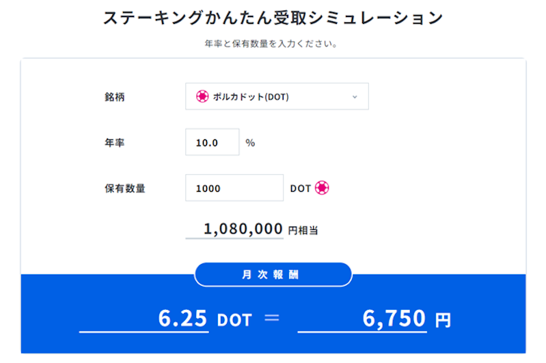The width and height of the screenshot is (546, 363).
Task: Expand the 銘柄 dropdown chevron arrow
Action: pyautogui.click(x=355, y=97)
